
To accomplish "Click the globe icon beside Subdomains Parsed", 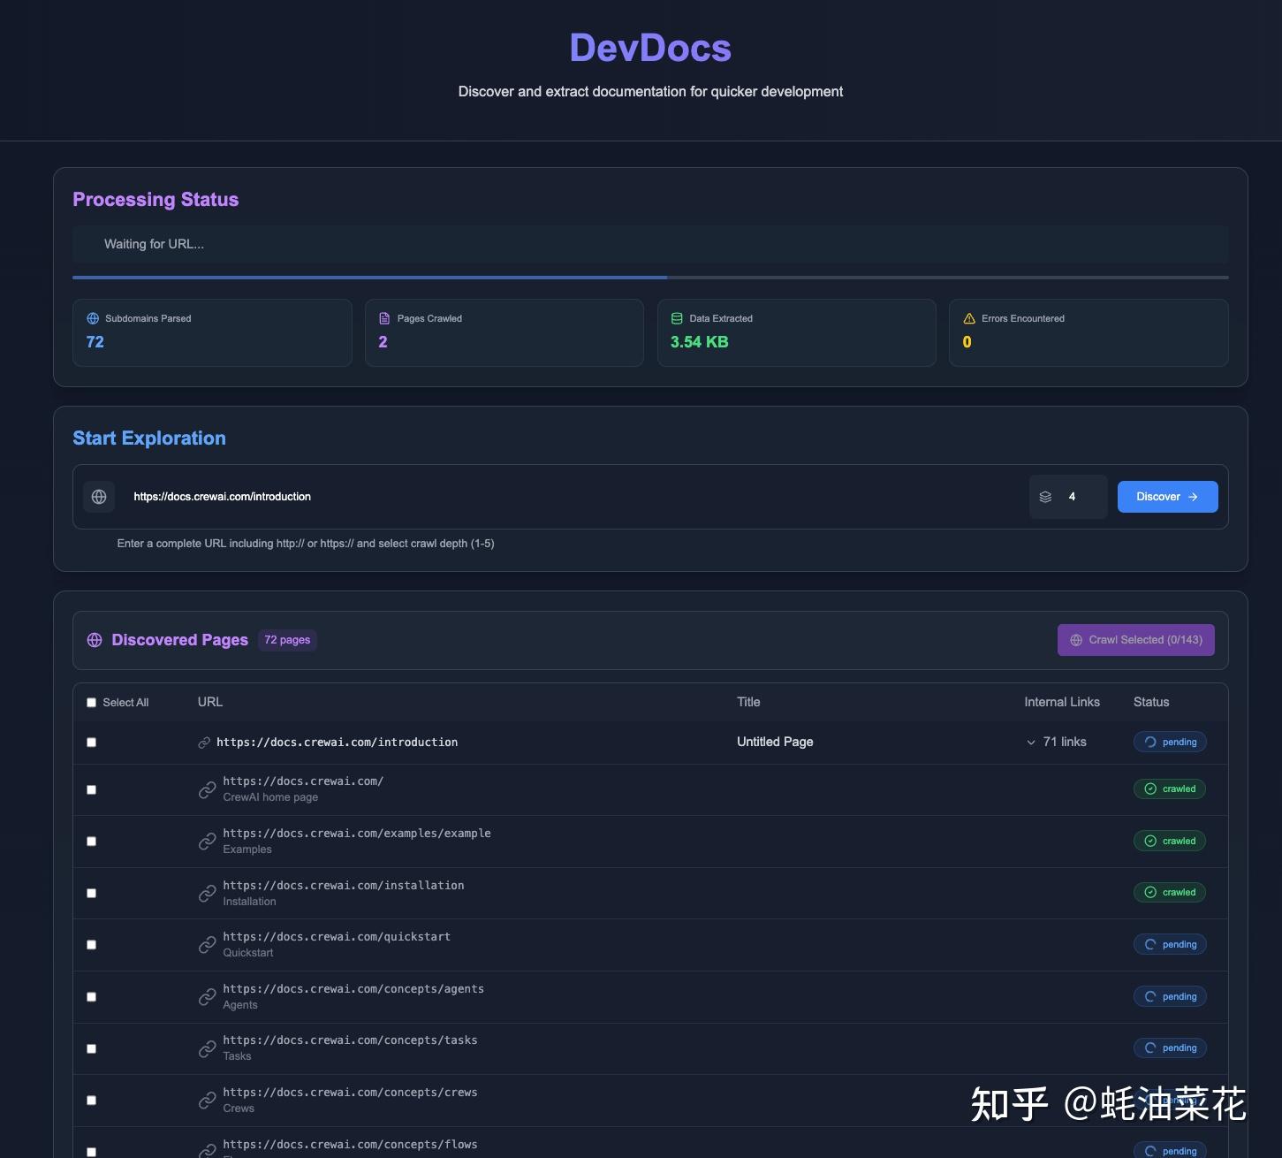I will pos(91,318).
